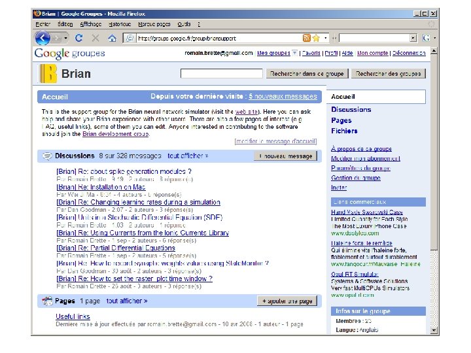Expand the Mes groupes dropdown arrow
Viewport: 471px width, 353px height.
pos(294,53)
